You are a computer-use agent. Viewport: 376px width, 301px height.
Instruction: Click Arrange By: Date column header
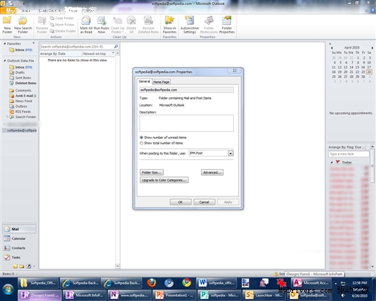click(61, 54)
